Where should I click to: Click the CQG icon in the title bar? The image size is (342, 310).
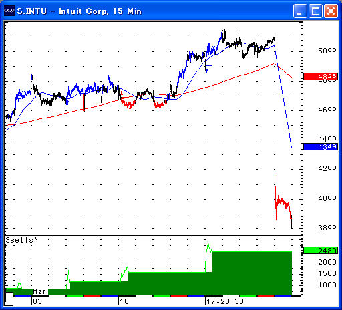tap(9, 11)
